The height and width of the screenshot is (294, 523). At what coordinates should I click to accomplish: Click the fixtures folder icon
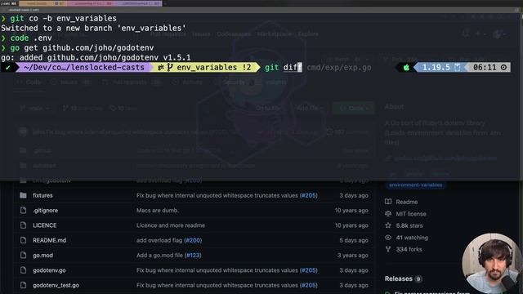tap(23, 195)
